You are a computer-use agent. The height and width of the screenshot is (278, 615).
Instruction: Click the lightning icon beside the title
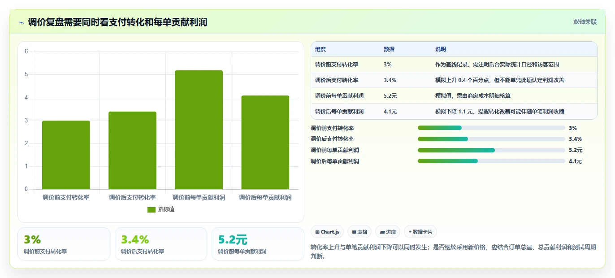21,22
